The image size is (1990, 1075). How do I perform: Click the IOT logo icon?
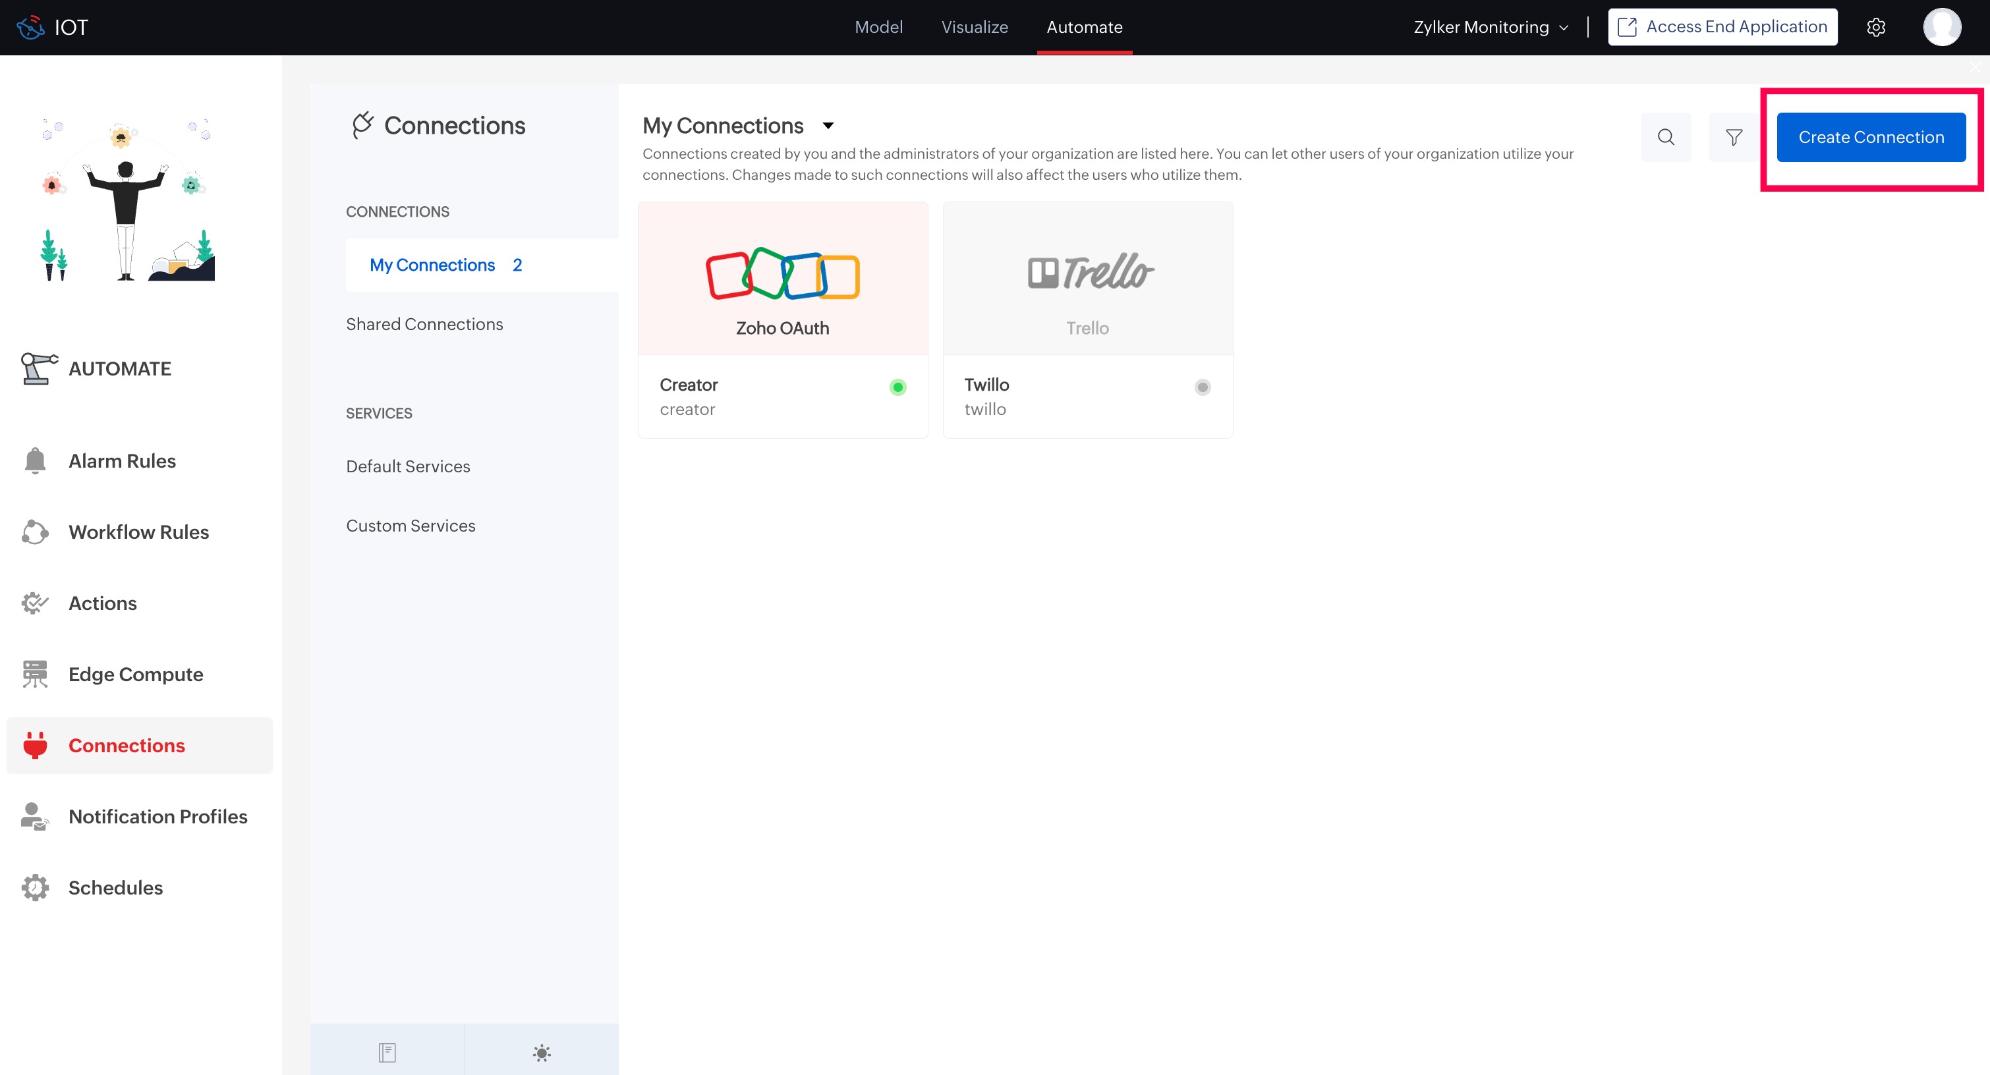(31, 28)
